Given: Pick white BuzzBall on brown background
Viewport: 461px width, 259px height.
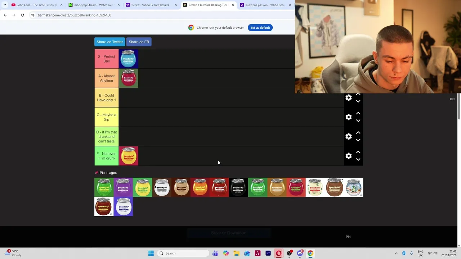Looking at the screenshot, I should point(162,187).
